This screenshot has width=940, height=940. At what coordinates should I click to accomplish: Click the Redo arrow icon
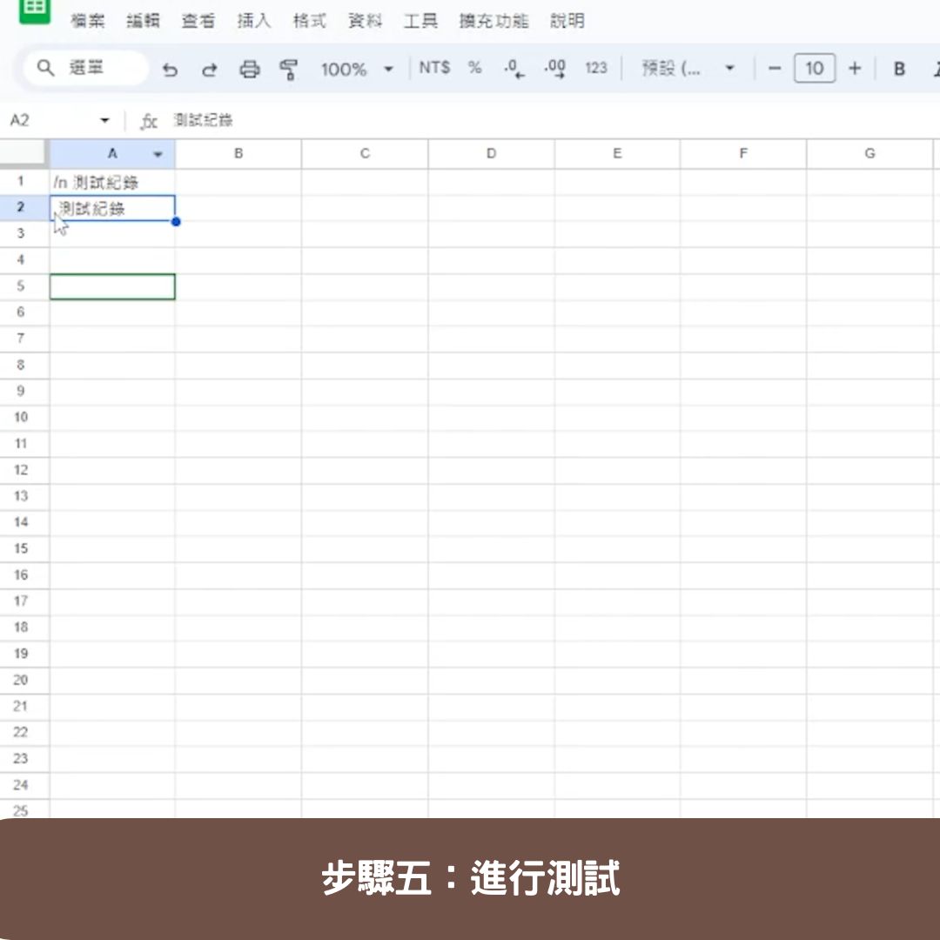point(209,70)
